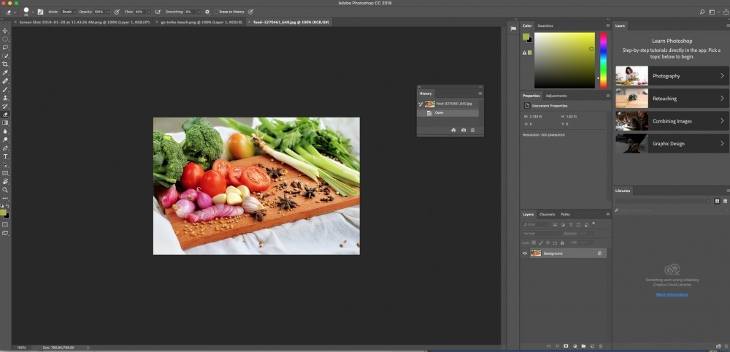Switch to go tothe beach.png document tab
Screen dimensions: 730x352
tap(201, 22)
